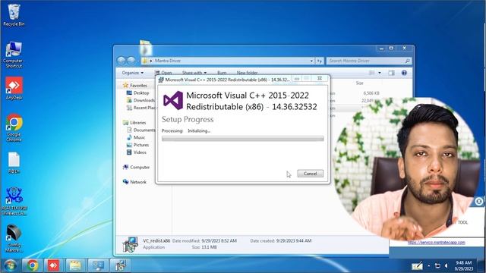Click the installer setup icon in the taskbar

pyautogui.click(x=120, y=265)
